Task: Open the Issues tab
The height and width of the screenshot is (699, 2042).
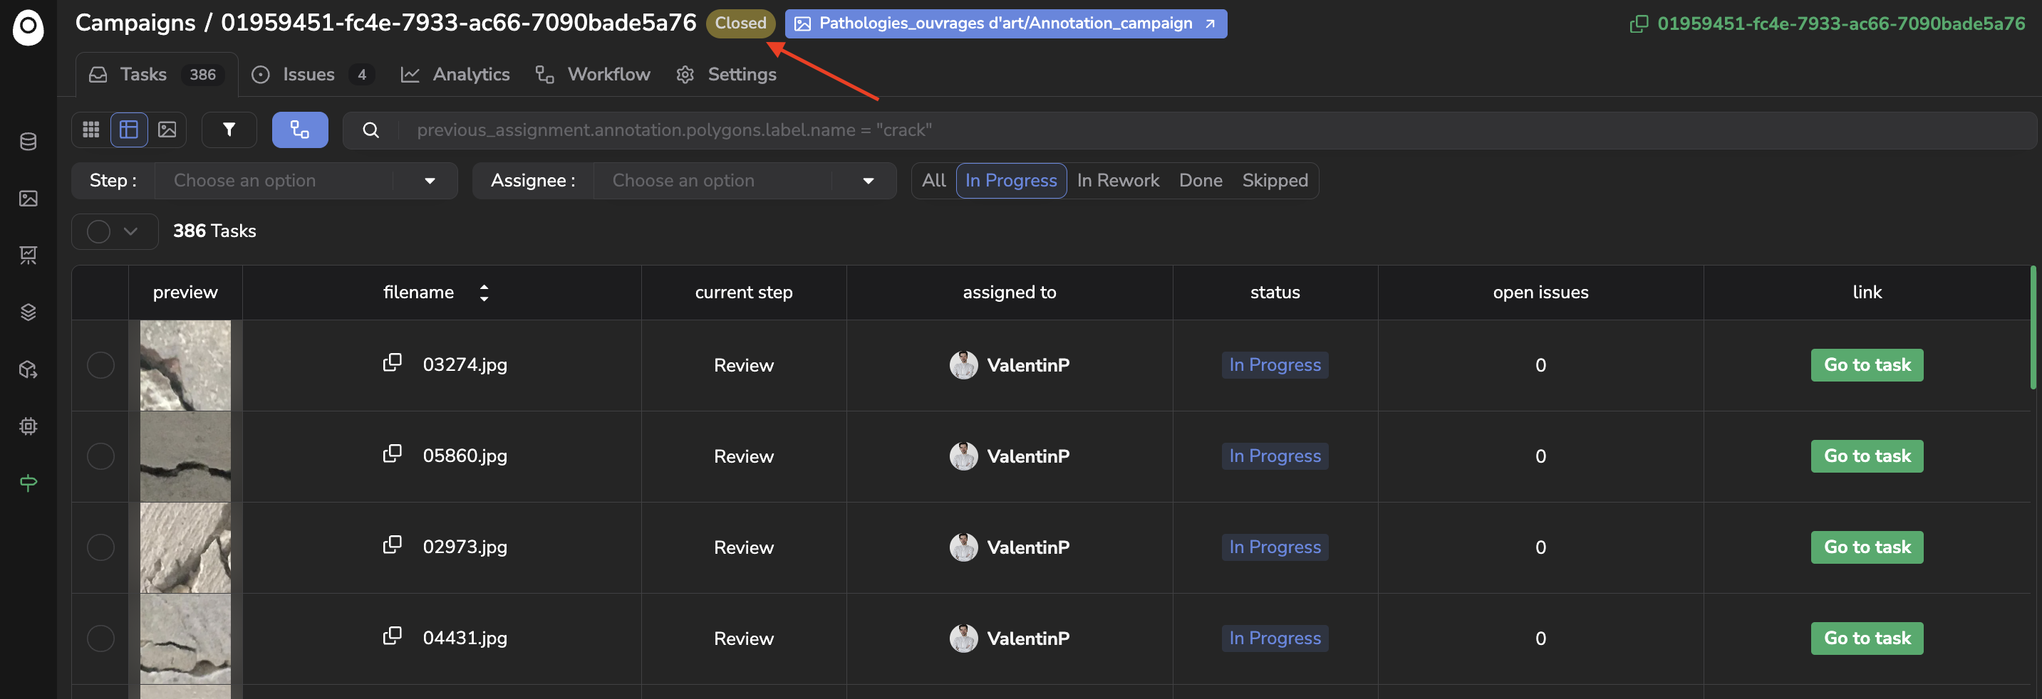Action: pos(313,75)
